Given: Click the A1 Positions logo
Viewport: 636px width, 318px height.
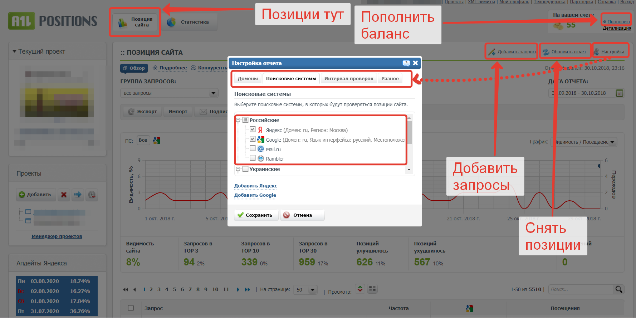Looking at the screenshot, I should (53, 21).
